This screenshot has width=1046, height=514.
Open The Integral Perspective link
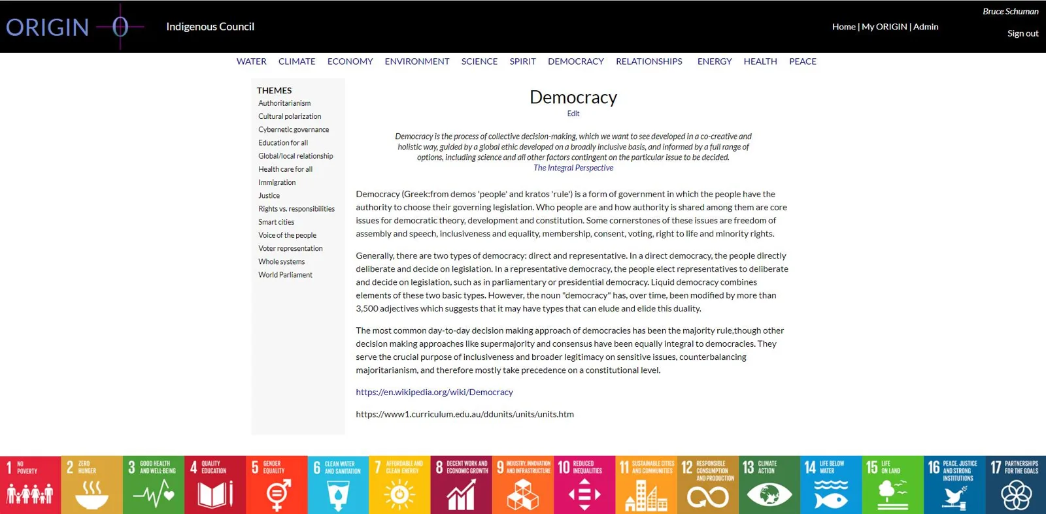point(573,168)
